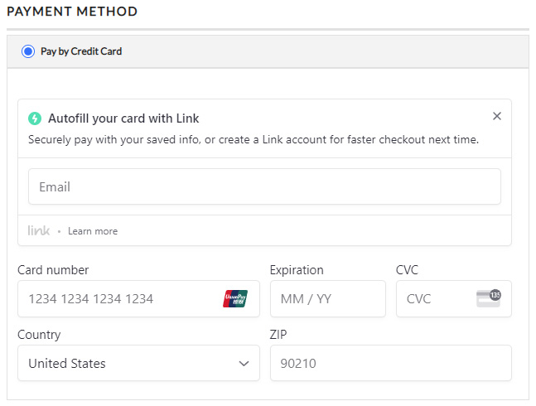536x406 pixels.
Task: Click the green Link lightning bolt icon
Action: 35,118
